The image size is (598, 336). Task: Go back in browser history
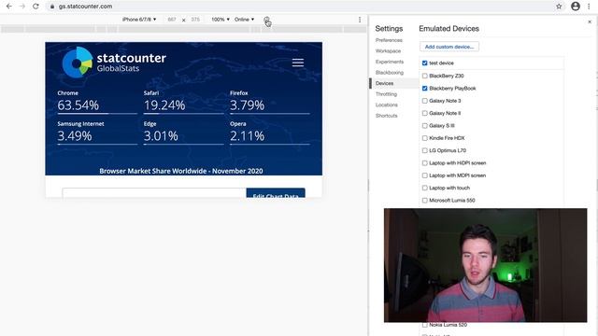pos(8,7)
